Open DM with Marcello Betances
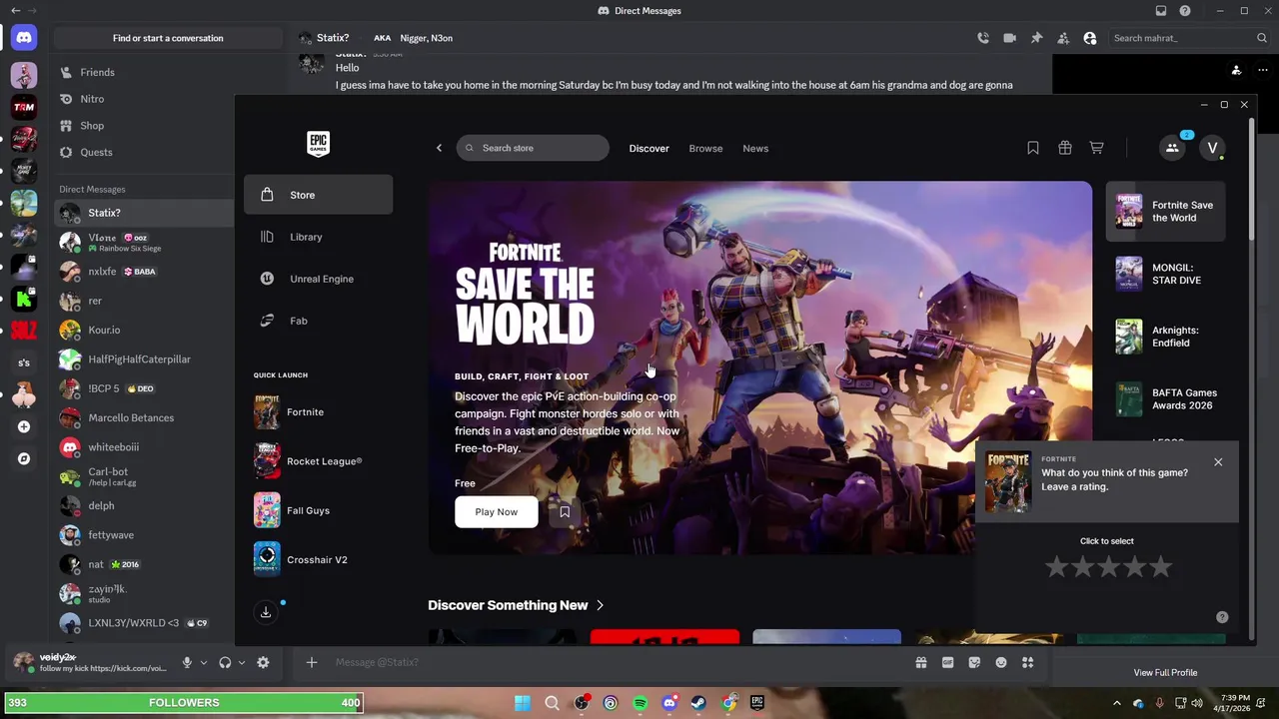Image resolution: width=1279 pixels, height=719 pixels. (143, 417)
